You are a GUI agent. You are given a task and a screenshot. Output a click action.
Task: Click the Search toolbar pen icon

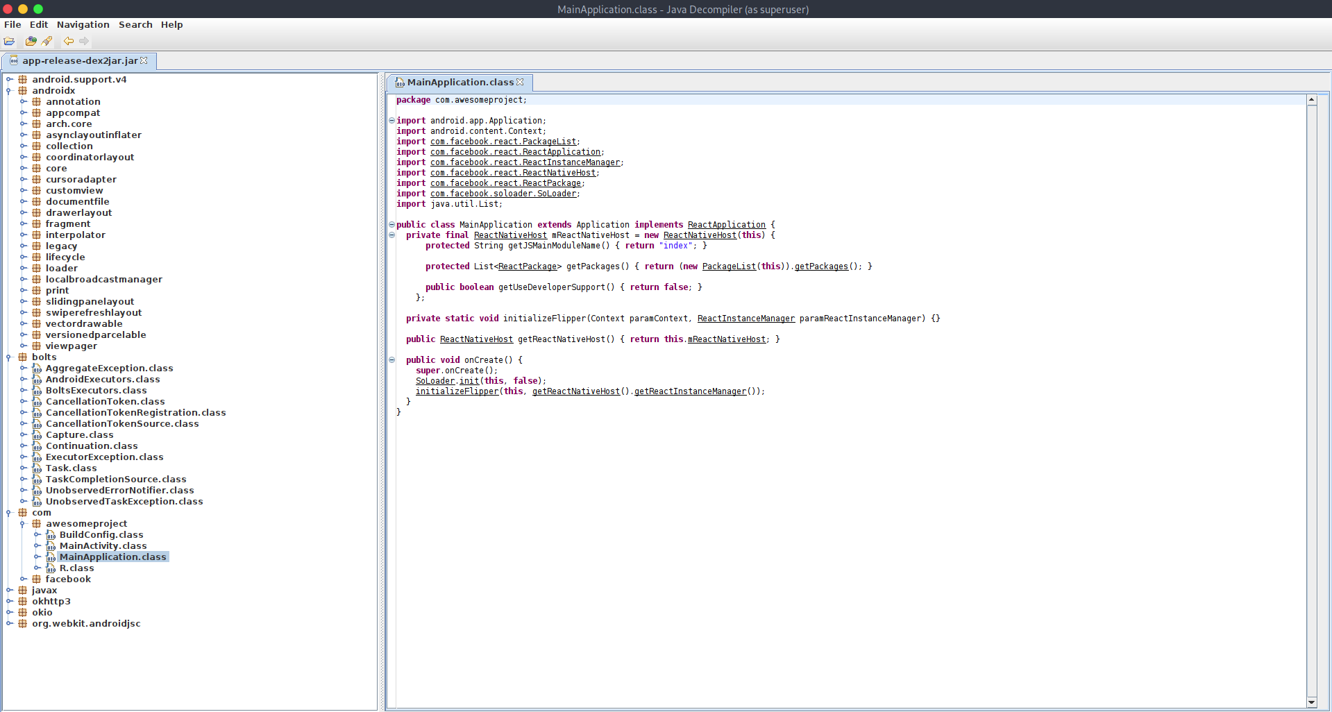click(x=47, y=41)
